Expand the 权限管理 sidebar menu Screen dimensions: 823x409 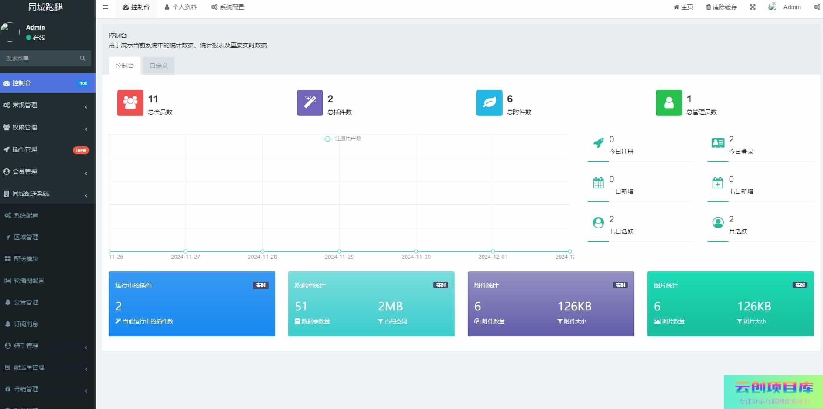(46, 127)
